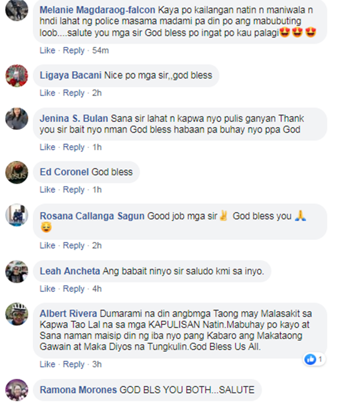
Task: Reply to Ligaya Bacani's comment
Action: coord(73,93)
